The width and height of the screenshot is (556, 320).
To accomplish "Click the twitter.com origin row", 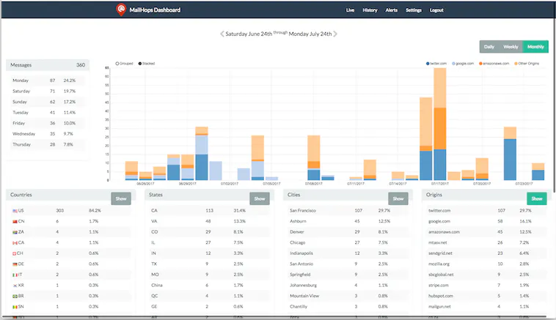I will 486,211.
